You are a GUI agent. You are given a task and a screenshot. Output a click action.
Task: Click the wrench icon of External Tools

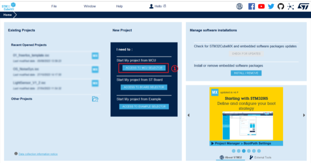[x=251, y=157]
